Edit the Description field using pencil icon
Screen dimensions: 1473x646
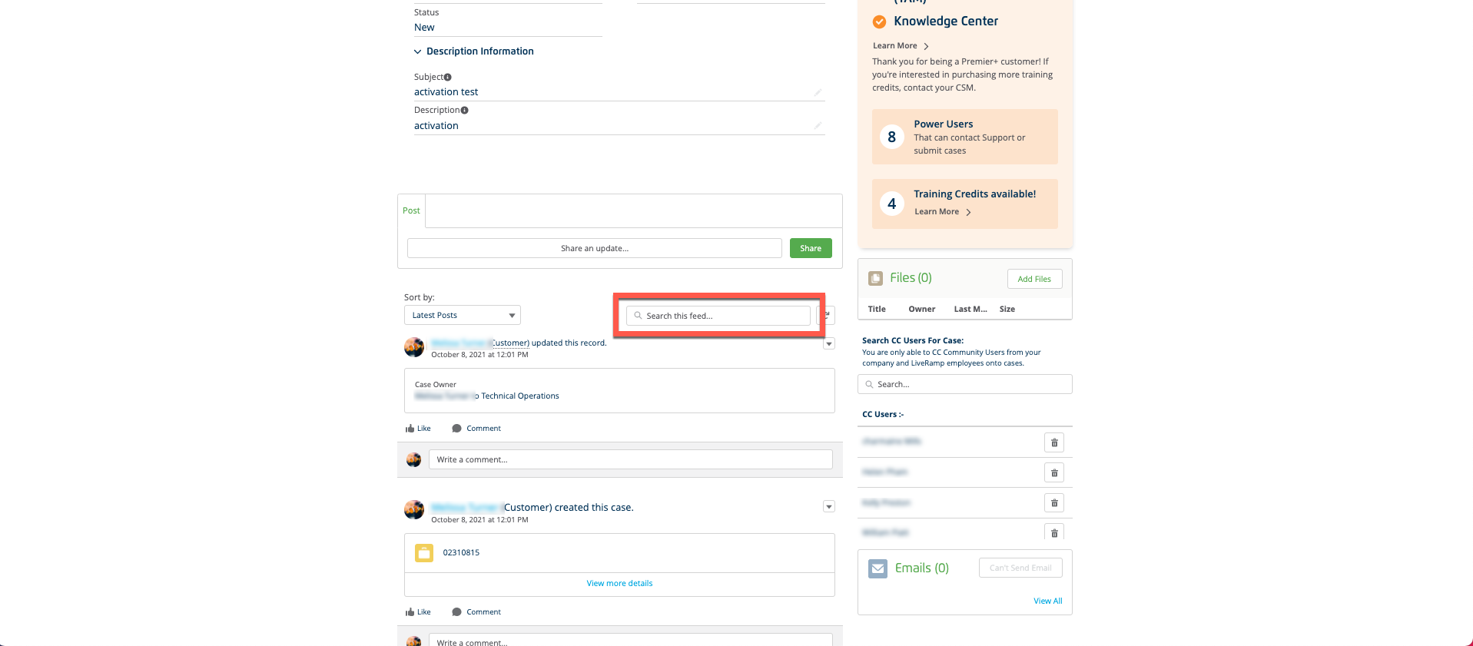click(818, 126)
